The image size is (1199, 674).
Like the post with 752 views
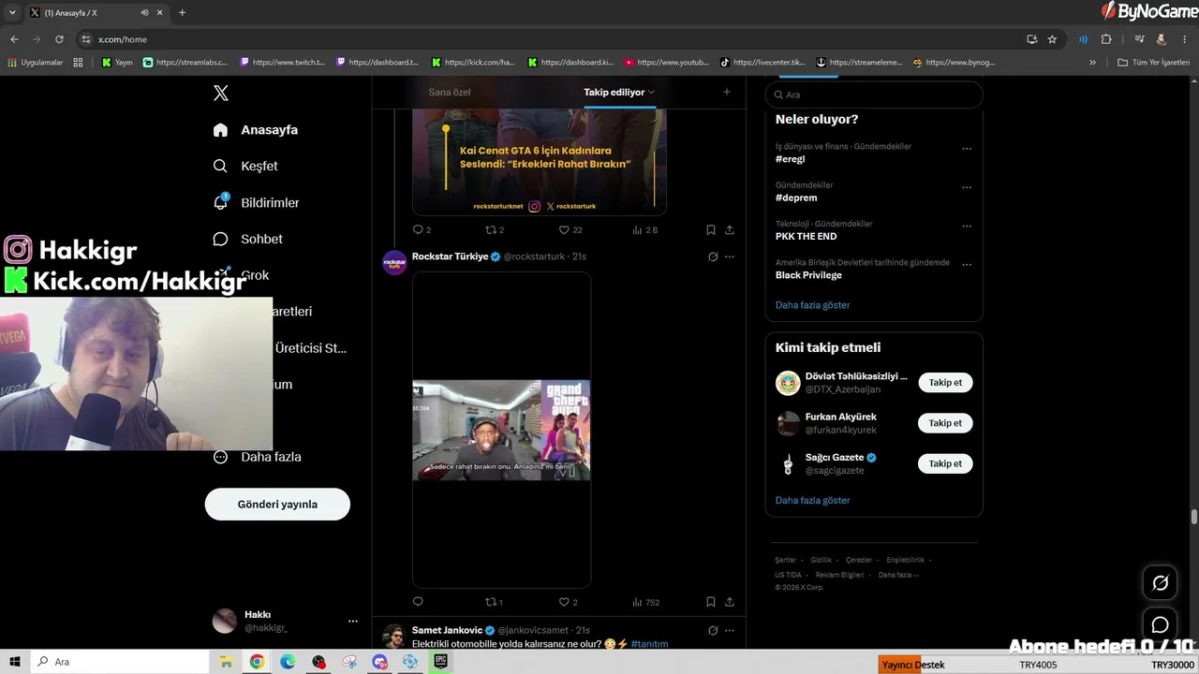568,602
